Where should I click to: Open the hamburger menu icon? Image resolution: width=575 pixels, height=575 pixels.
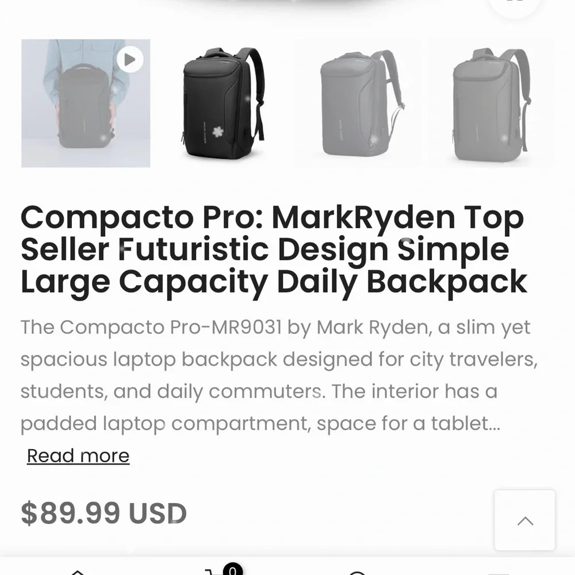[497, 573]
